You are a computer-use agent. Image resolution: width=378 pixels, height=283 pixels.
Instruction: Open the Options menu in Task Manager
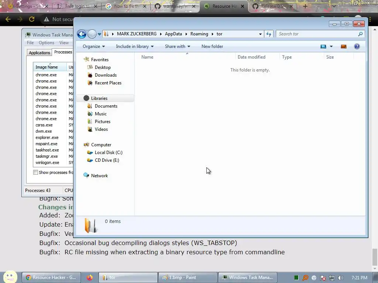pyautogui.click(x=47, y=43)
